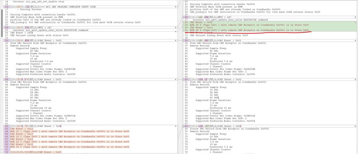Select left line 58 Octets Per Codec Frame 0x9B001E
This screenshot has height=154, width=358.
click(46, 116)
